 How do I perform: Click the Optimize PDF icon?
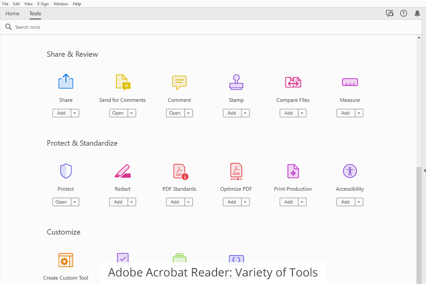click(236, 171)
